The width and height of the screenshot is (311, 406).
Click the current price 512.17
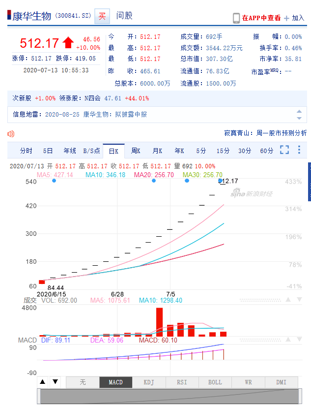pos(39,43)
